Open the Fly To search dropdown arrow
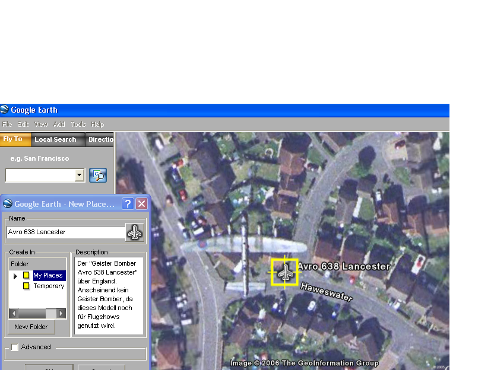The image size is (494, 370). [x=80, y=176]
